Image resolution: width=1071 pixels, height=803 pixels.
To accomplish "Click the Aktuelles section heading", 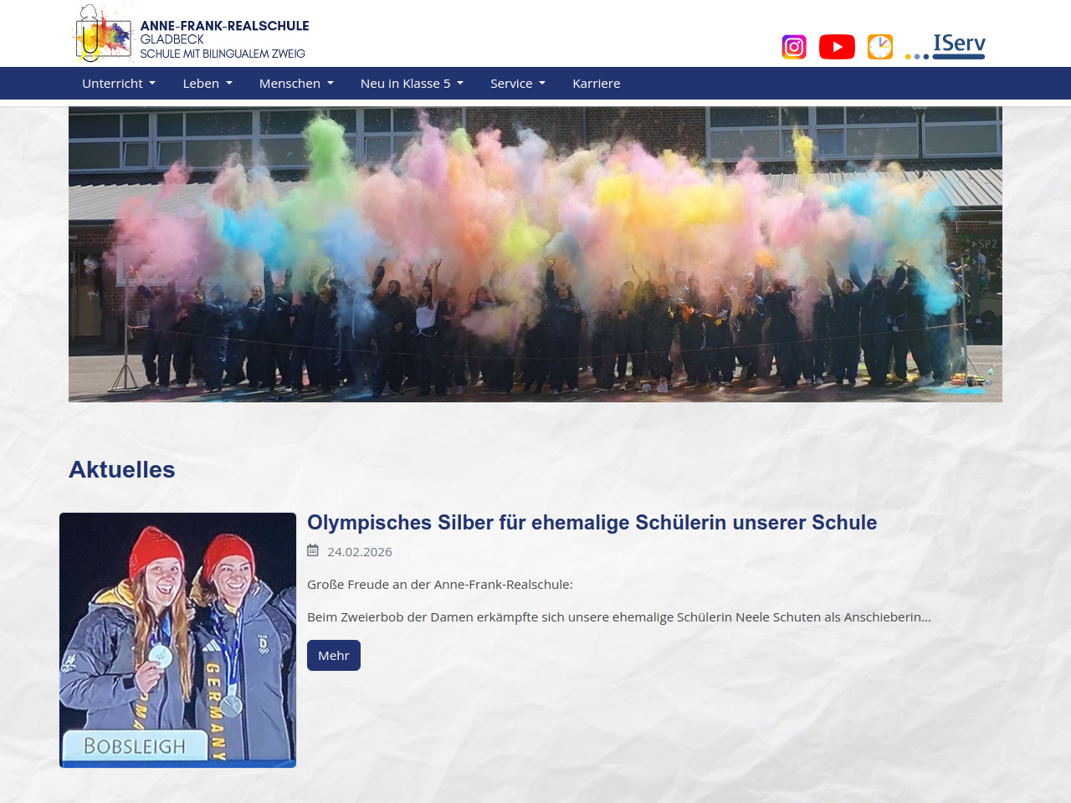I will point(122,470).
